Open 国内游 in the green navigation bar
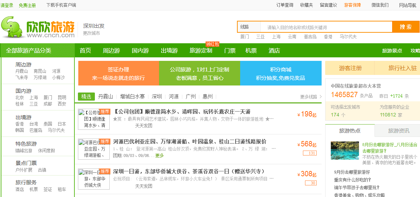 [140, 51]
